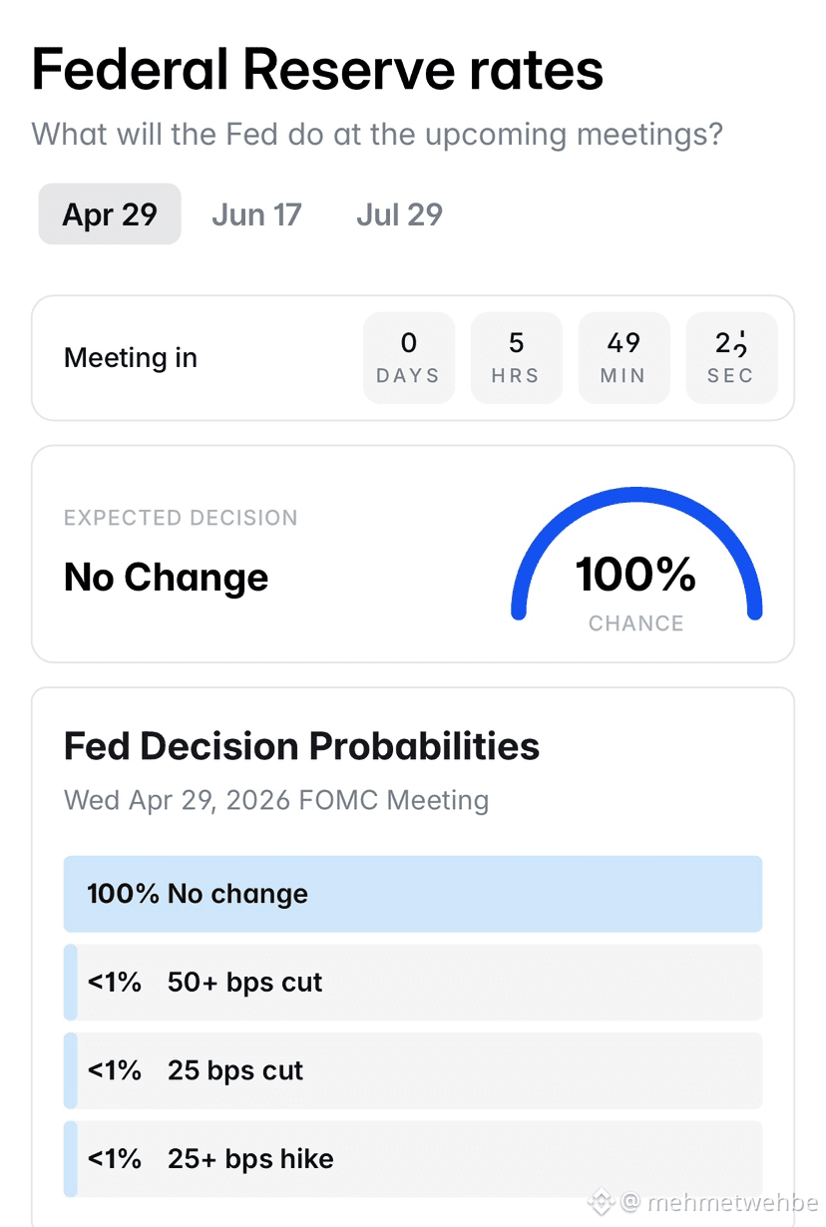Switch to the Jun 17 meeting tab
Image resolution: width=826 pixels, height=1227 pixels.
tap(256, 214)
